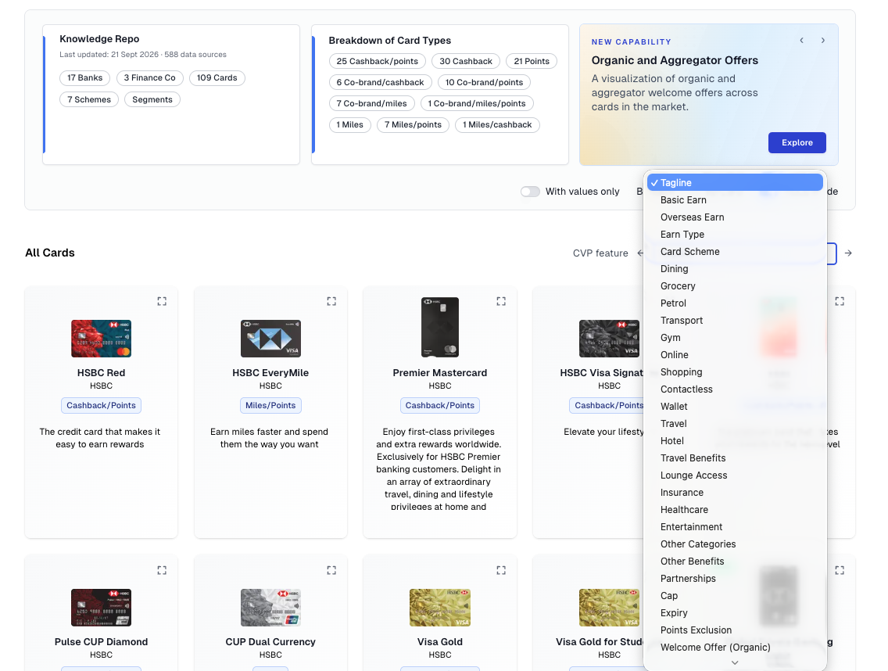Image resolution: width=888 pixels, height=671 pixels.
Task: Click previous CVP feature arrow
Action: [x=640, y=253]
